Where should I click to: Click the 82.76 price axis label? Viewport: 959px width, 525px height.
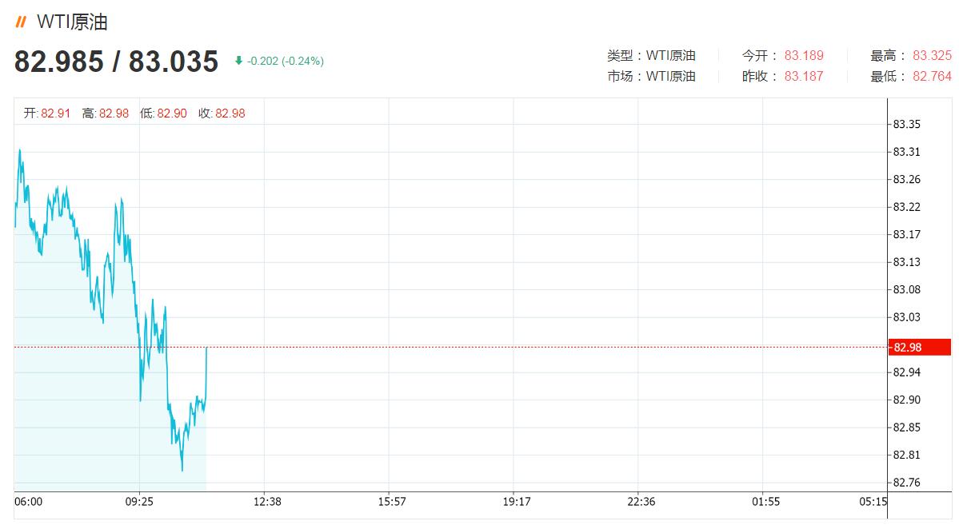pos(906,482)
